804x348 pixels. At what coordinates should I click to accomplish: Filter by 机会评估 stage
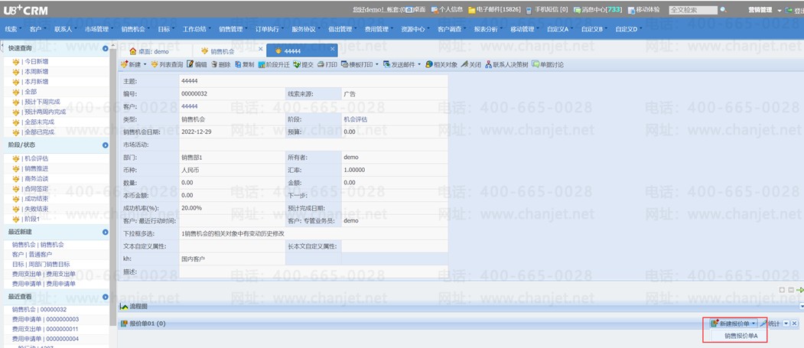point(37,158)
